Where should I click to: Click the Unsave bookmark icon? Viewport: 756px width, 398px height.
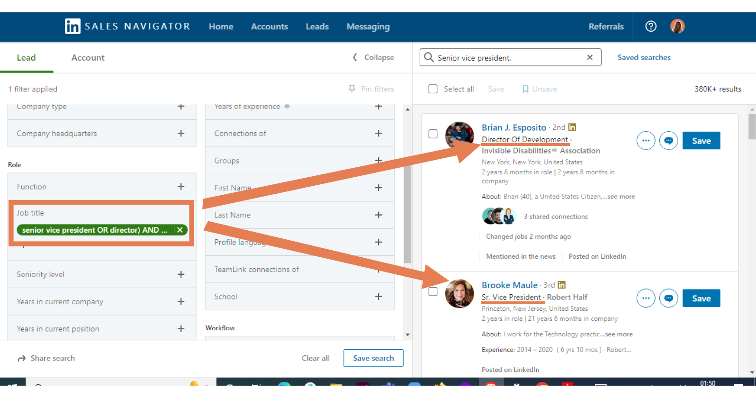(x=525, y=89)
